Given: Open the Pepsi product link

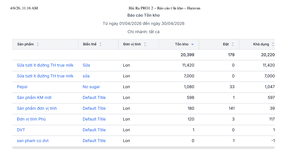Looking at the screenshot, I should click(22, 87).
